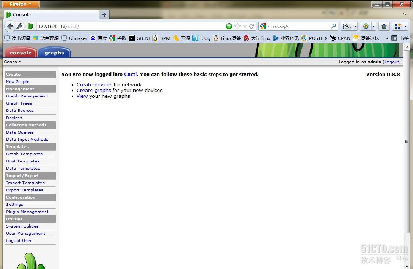The width and height of the screenshot is (413, 269).
Task: Switch to the graphs tab
Action: [54, 53]
